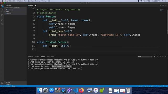Open the Help menu

(x=49, y=1)
